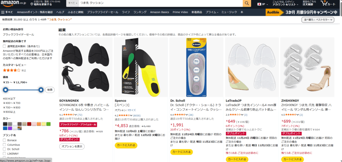Expand the search category すべて dropdown
The width and height of the screenshot is (342, 162).
[72, 3]
